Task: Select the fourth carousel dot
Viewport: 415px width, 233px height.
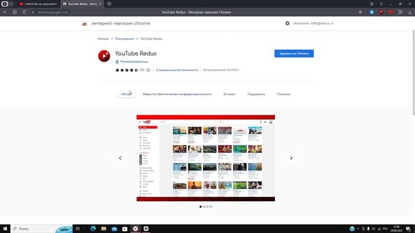Action: click(x=211, y=206)
